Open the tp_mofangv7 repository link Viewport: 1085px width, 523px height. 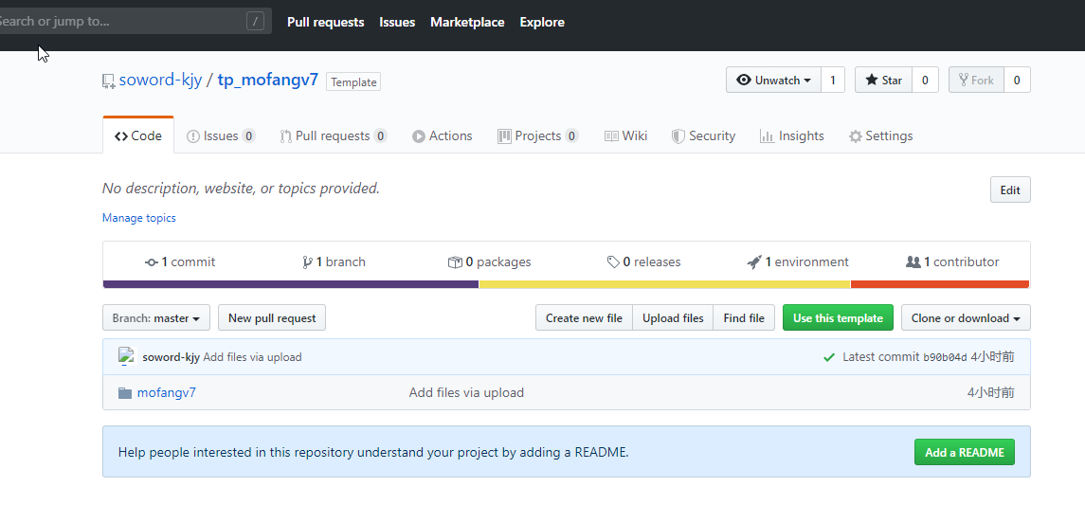268,80
